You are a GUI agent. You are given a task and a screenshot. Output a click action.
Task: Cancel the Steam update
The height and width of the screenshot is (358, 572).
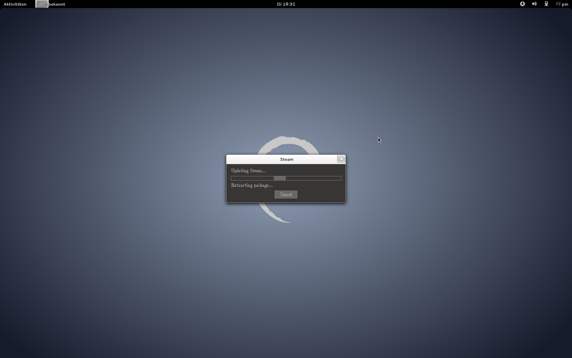pos(286,195)
